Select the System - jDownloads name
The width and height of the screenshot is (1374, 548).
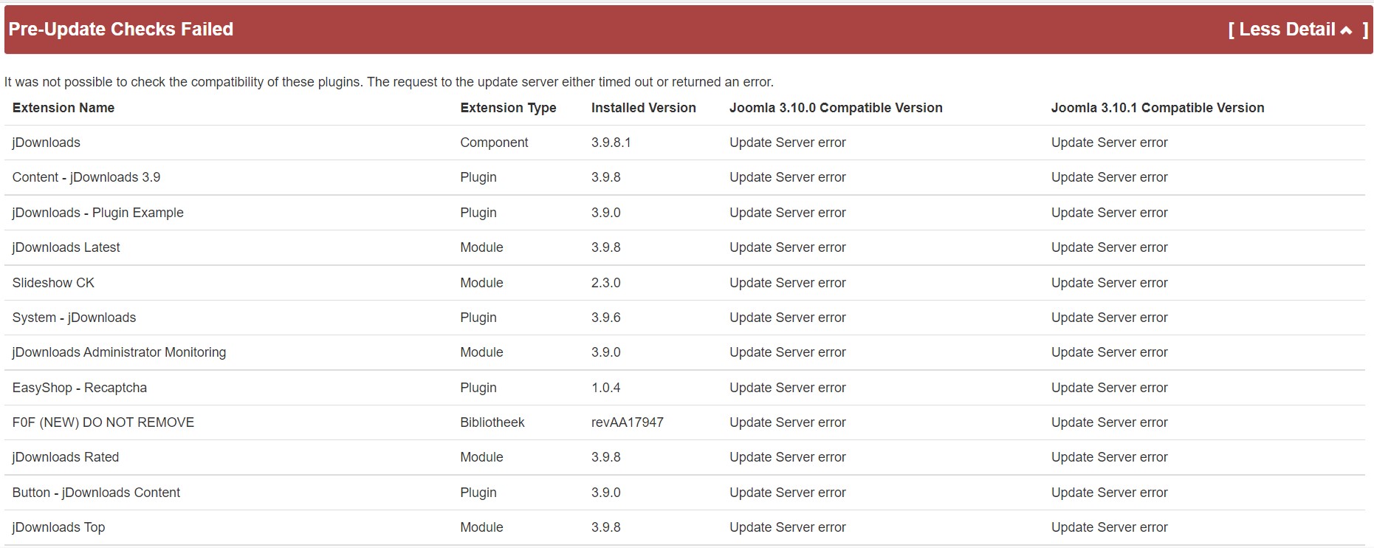[x=75, y=318]
